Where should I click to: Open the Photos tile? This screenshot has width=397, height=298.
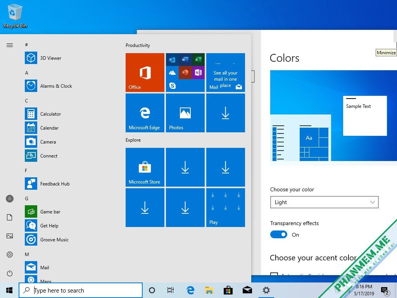[x=185, y=113]
